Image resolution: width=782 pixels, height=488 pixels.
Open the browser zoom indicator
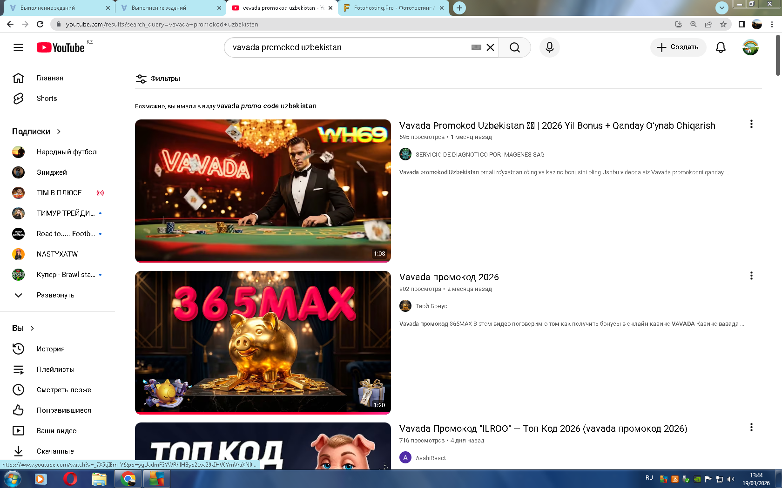pos(694,24)
